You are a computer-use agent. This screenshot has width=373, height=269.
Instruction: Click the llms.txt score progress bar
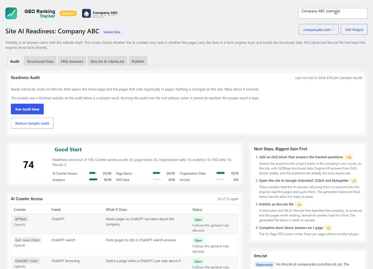coord(221,179)
